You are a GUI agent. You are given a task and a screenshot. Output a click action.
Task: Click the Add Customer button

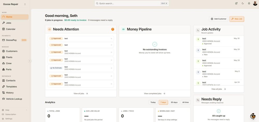pyautogui.click(x=219, y=19)
